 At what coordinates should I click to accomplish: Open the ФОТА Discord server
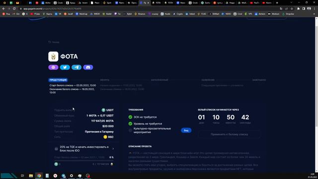click(x=88, y=67)
